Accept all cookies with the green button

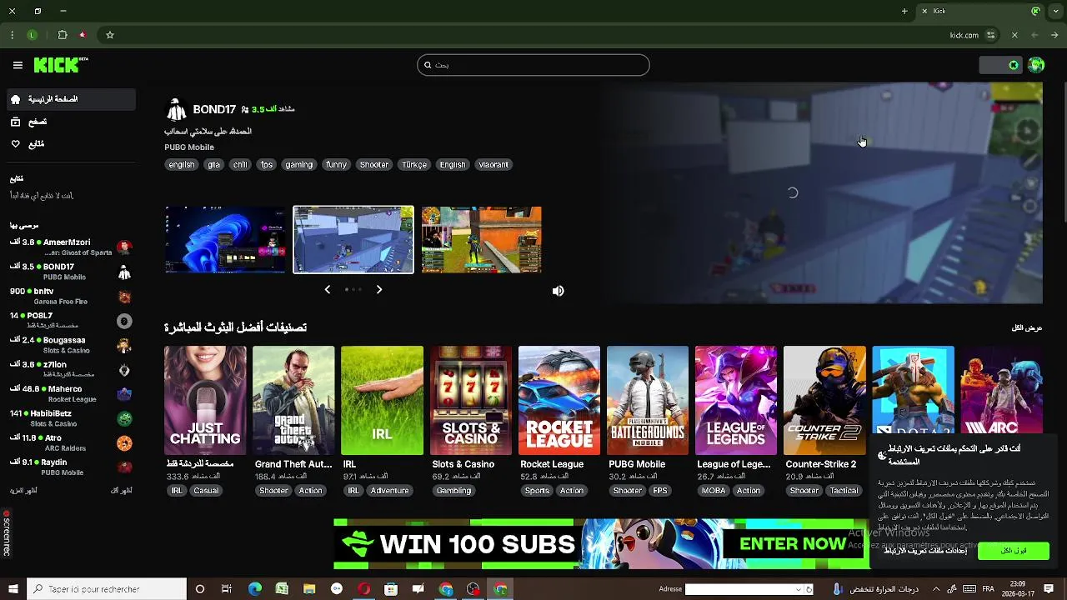coord(1014,550)
